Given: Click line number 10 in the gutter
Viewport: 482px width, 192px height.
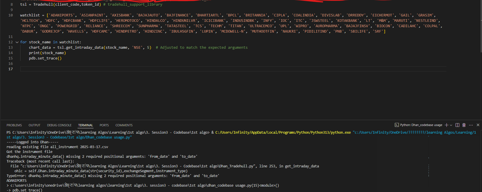Looking at the screenshot, I should pyautogui.click(x=11, y=15).
